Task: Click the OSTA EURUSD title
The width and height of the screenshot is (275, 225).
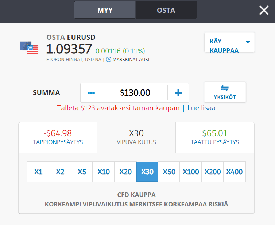Action: pos(71,37)
